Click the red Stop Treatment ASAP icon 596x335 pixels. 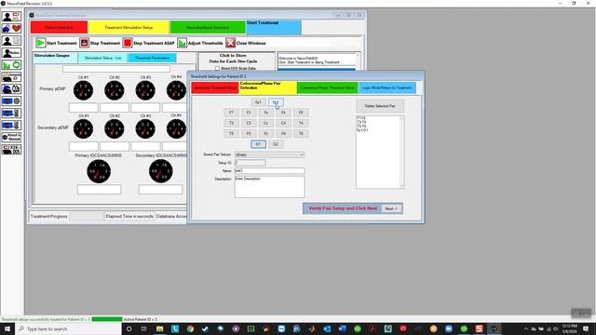coord(128,43)
